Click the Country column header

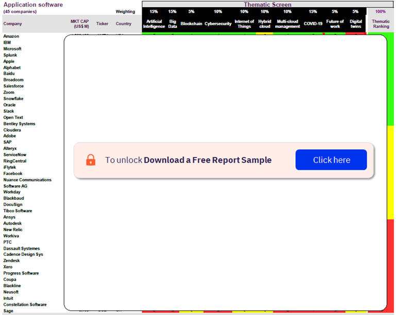click(123, 24)
